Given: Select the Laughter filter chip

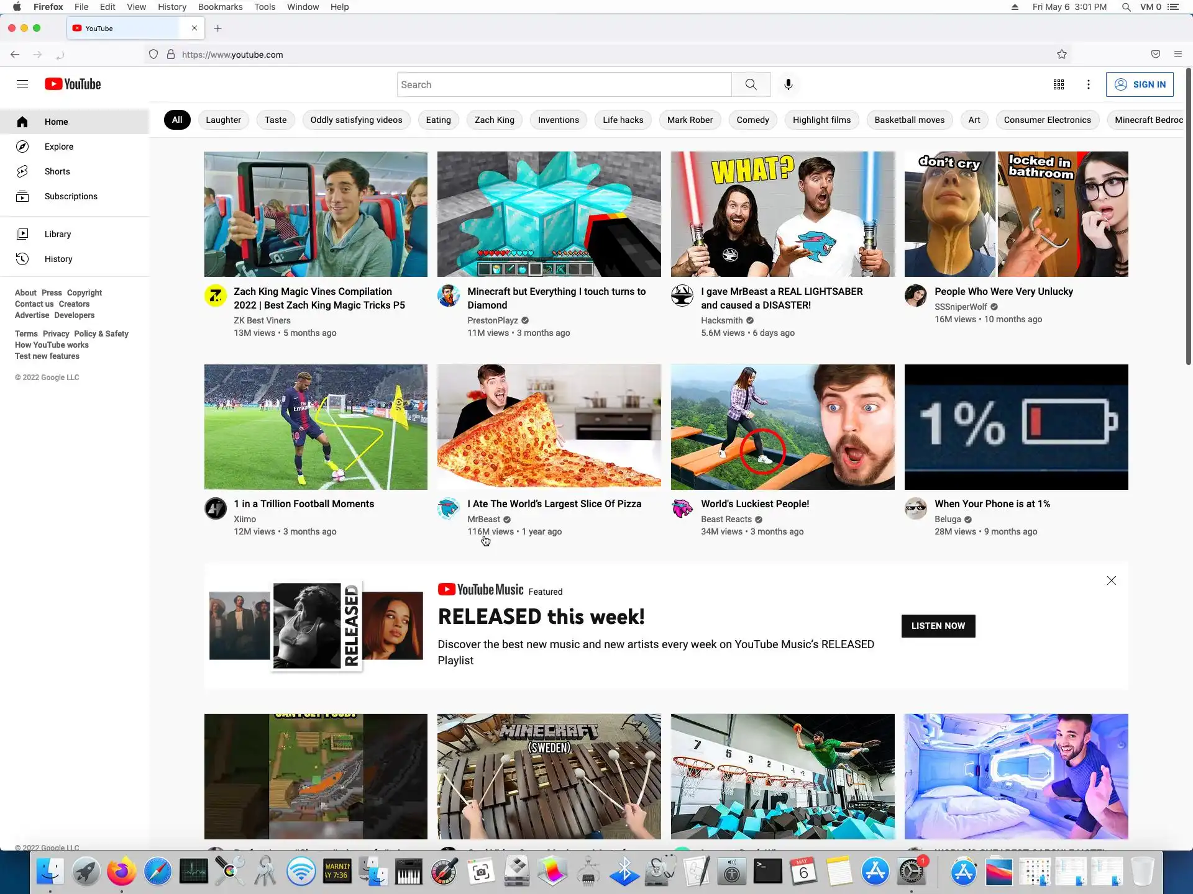Looking at the screenshot, I should pyautogui.click(x=223, y=120).
